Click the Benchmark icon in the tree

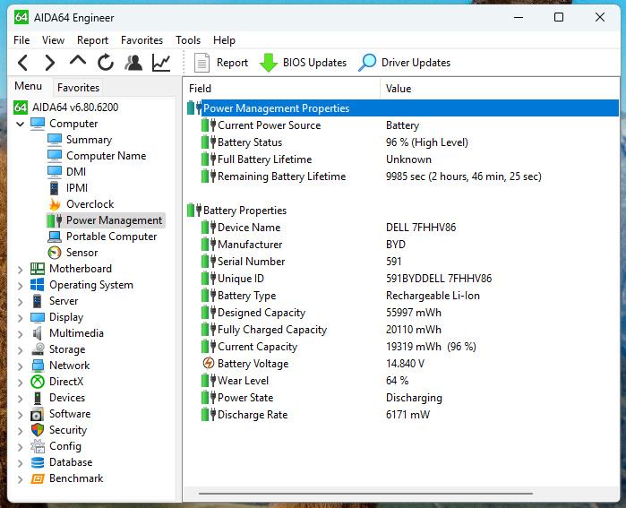coord(38,478)
